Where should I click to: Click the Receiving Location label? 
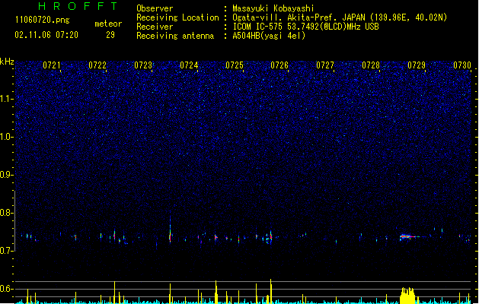pyautogui.click(x=177, y=17)
